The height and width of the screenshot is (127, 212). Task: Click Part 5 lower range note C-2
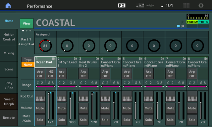[127, 83]
